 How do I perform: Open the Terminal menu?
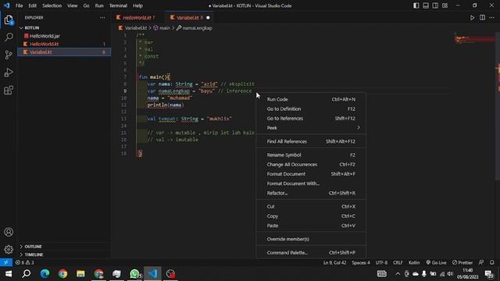[x=118, y=5]
